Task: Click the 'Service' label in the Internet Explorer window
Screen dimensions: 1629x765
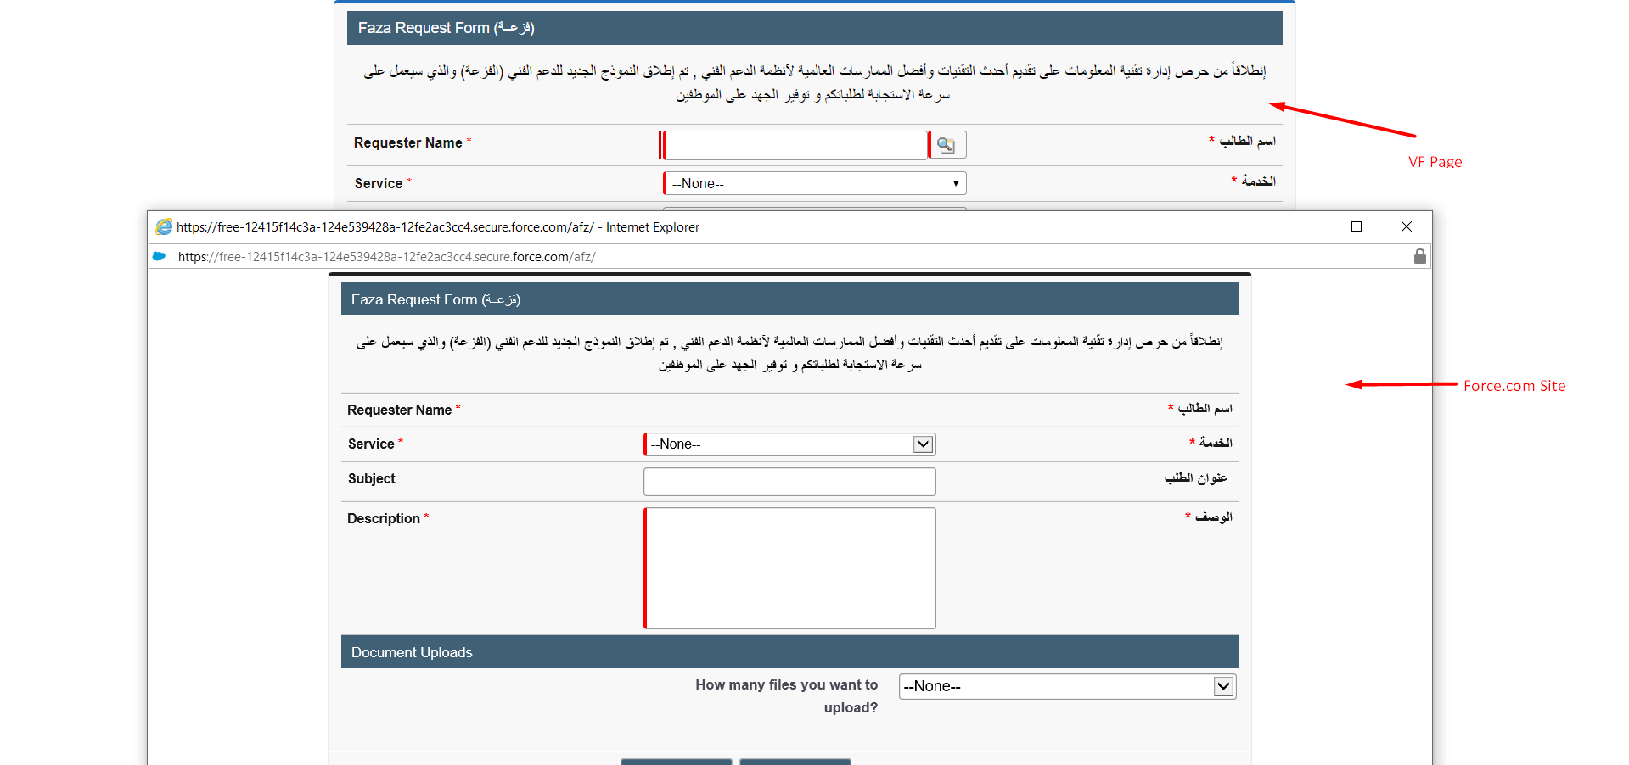Action: (371, 444)
